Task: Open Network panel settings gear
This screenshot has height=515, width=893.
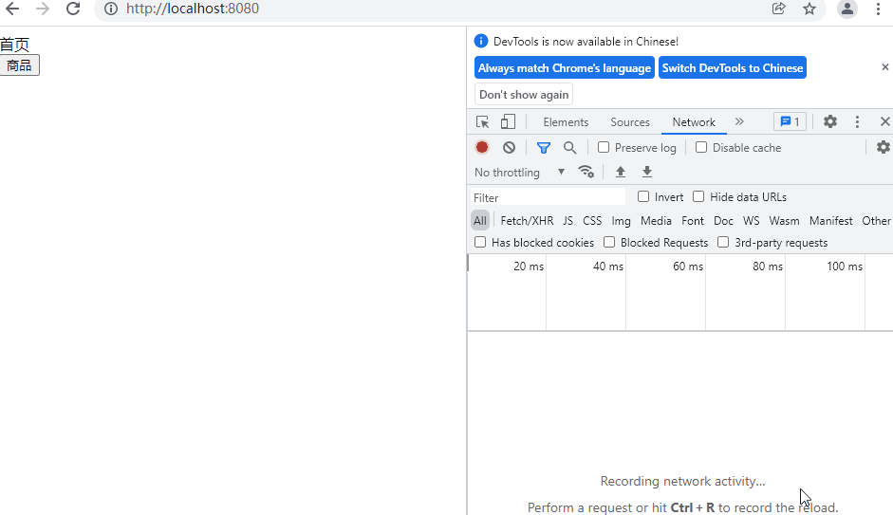Action: click(884, 147)
